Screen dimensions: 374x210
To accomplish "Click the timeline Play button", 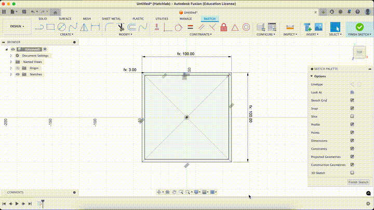I will [x=17, y=204].
